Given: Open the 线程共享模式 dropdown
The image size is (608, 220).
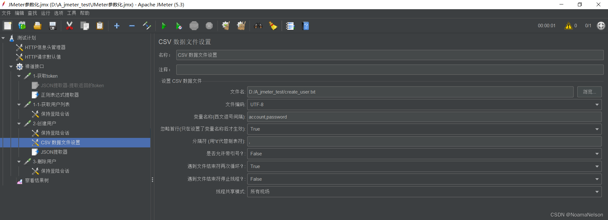Looking at the screenshot, I should tap(424, 191).
